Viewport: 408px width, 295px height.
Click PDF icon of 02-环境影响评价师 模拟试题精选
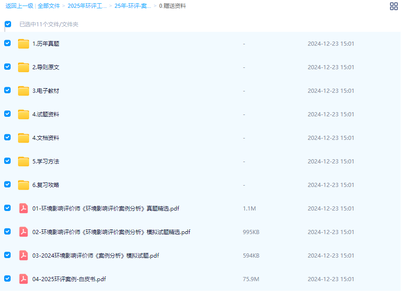tap(24, 232)
